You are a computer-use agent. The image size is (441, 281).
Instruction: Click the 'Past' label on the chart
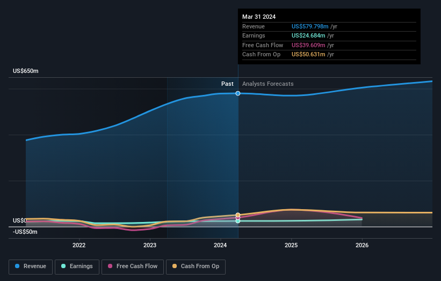[227, 84]
